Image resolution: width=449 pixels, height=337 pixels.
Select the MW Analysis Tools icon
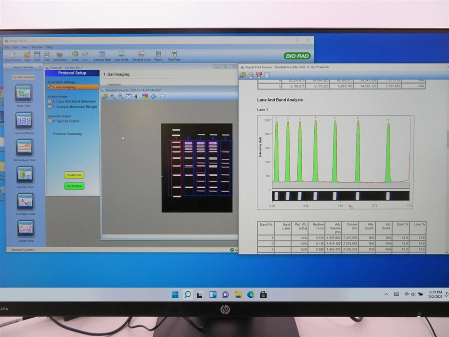click(24, 148)
